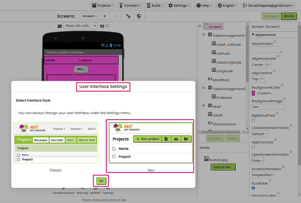Toggle the Scrollable checkbox
Screen dimensions: 301x203
253,188
